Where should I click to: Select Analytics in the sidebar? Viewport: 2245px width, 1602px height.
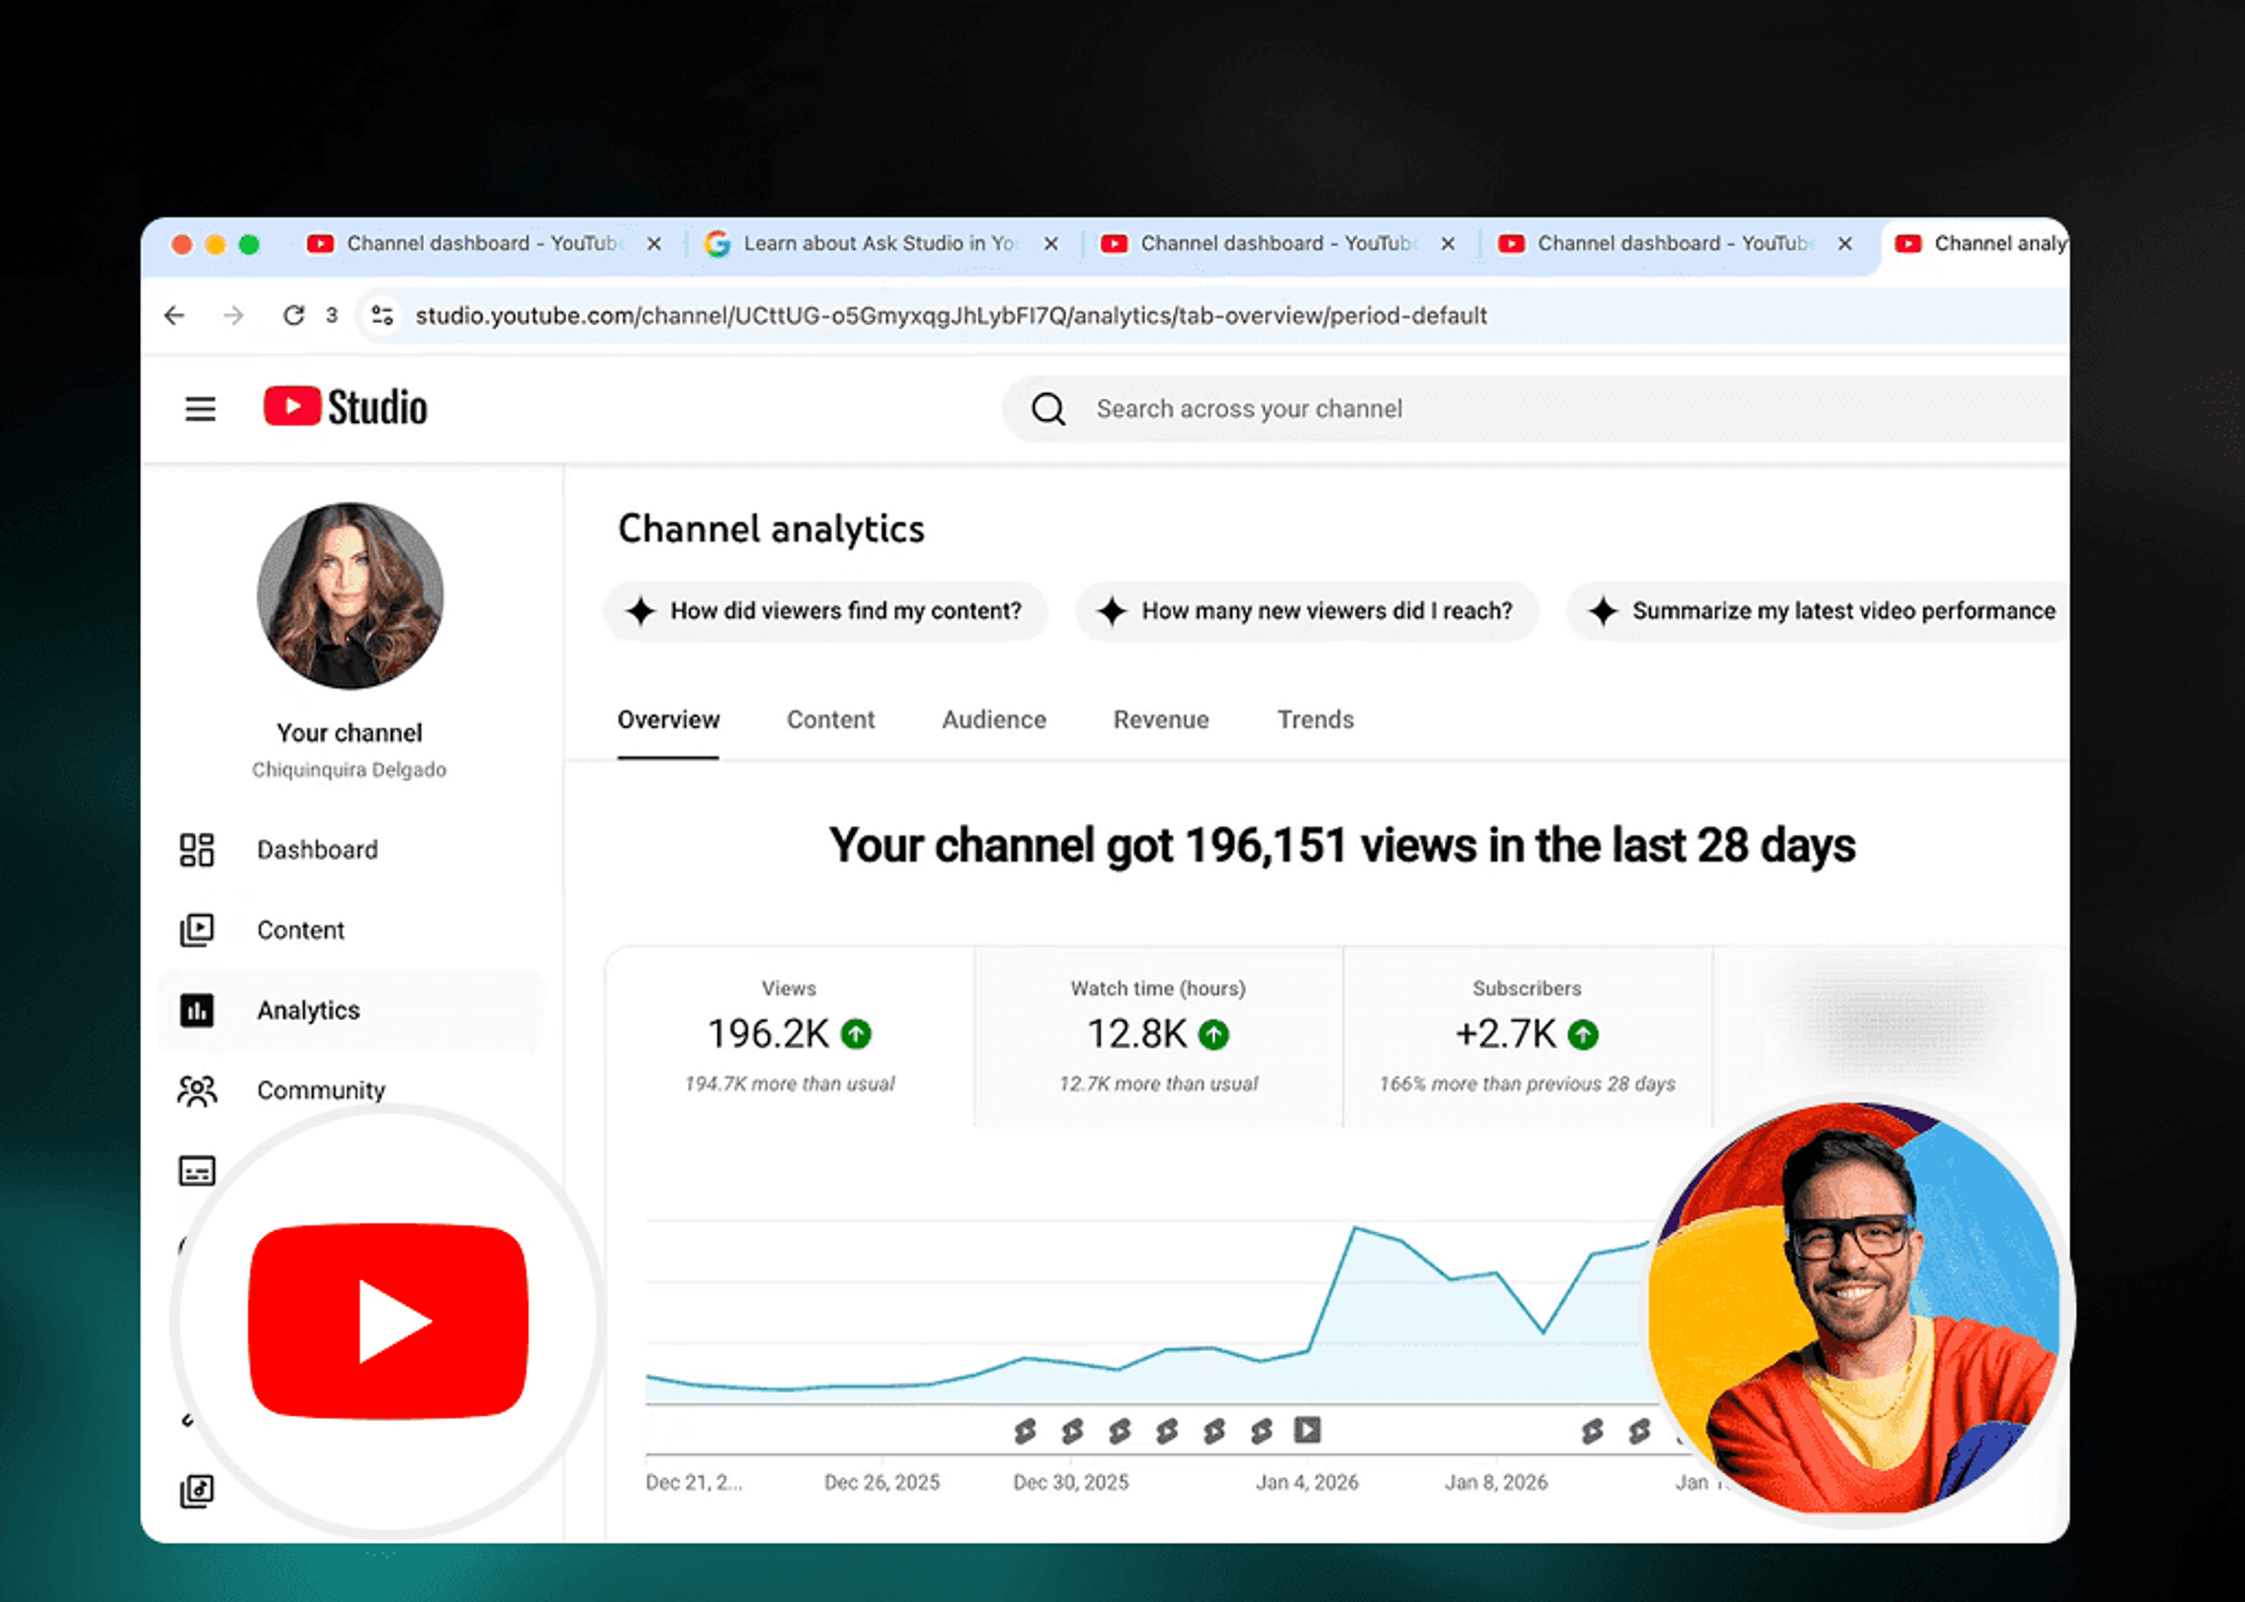click(350, 1010)
